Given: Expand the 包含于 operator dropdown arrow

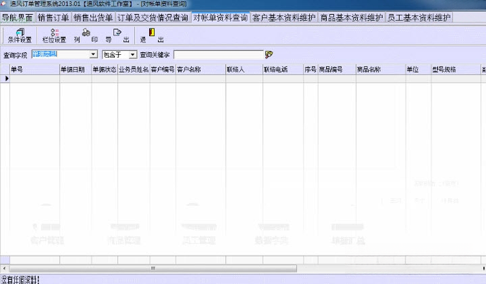Looking at the screenshot, I should (x=132, y=55).
